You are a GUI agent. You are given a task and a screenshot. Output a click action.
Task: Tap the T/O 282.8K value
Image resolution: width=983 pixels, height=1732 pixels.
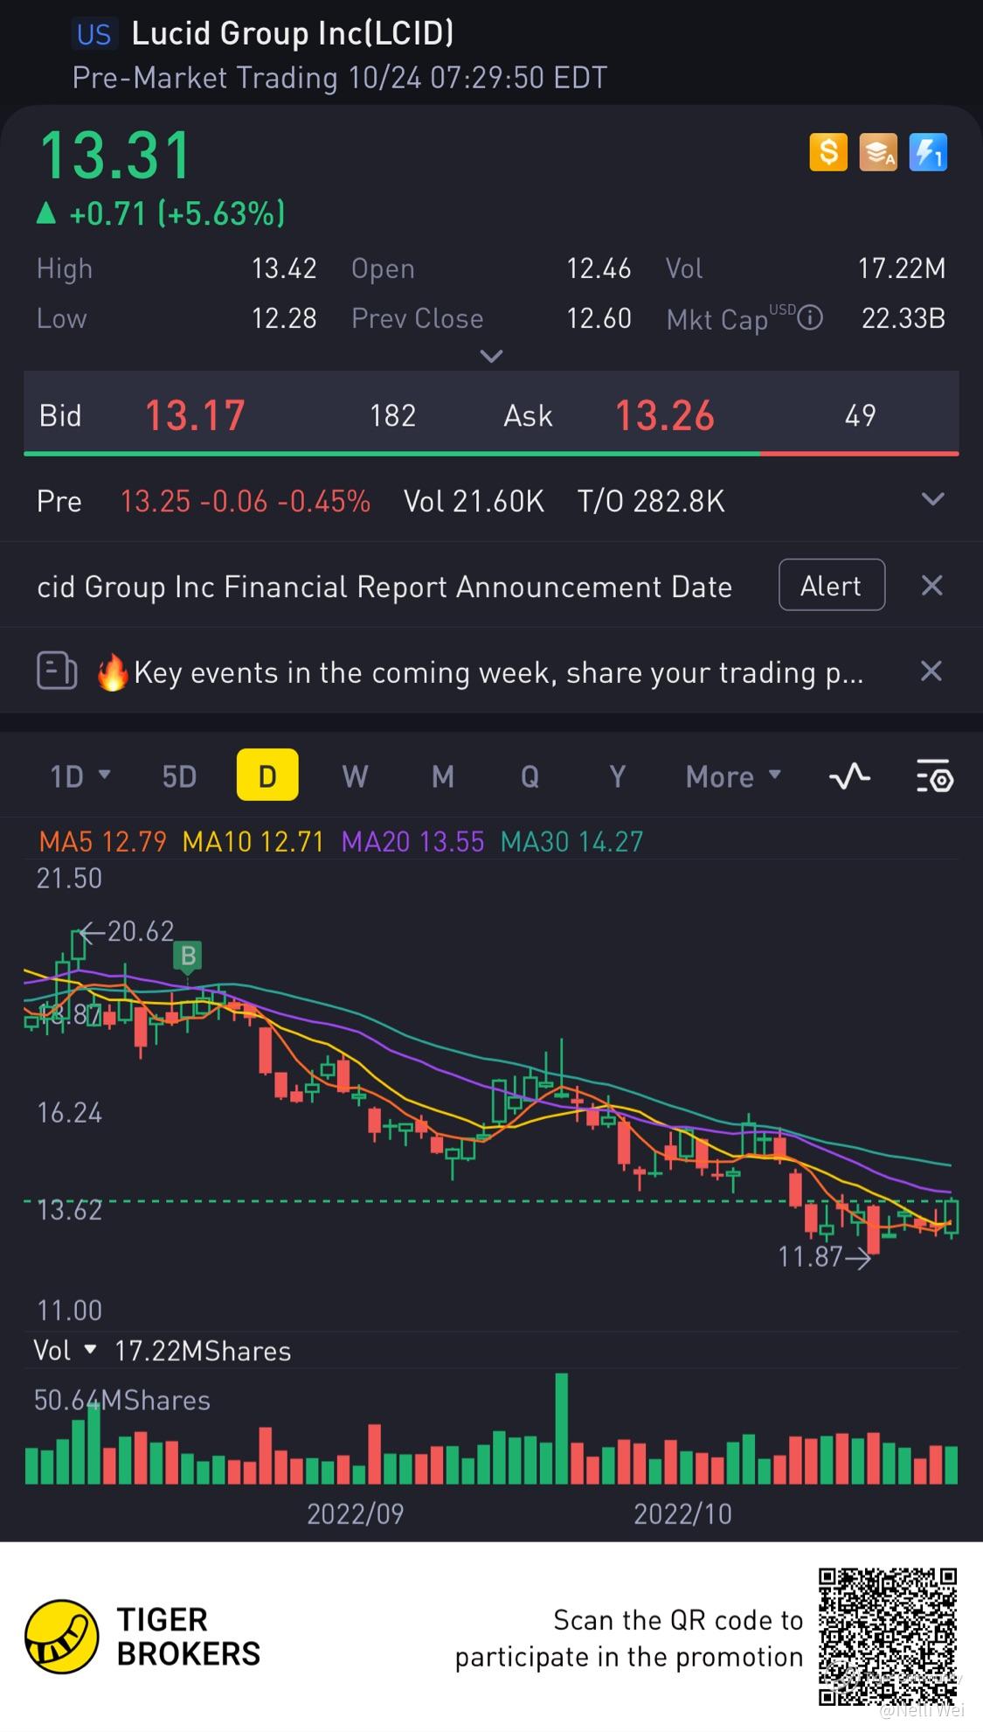[651, 501]
